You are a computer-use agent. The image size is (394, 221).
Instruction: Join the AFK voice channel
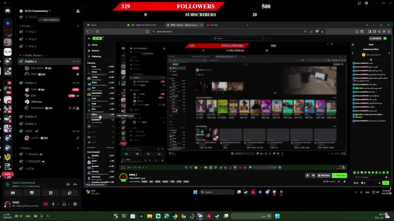point(49,131)
